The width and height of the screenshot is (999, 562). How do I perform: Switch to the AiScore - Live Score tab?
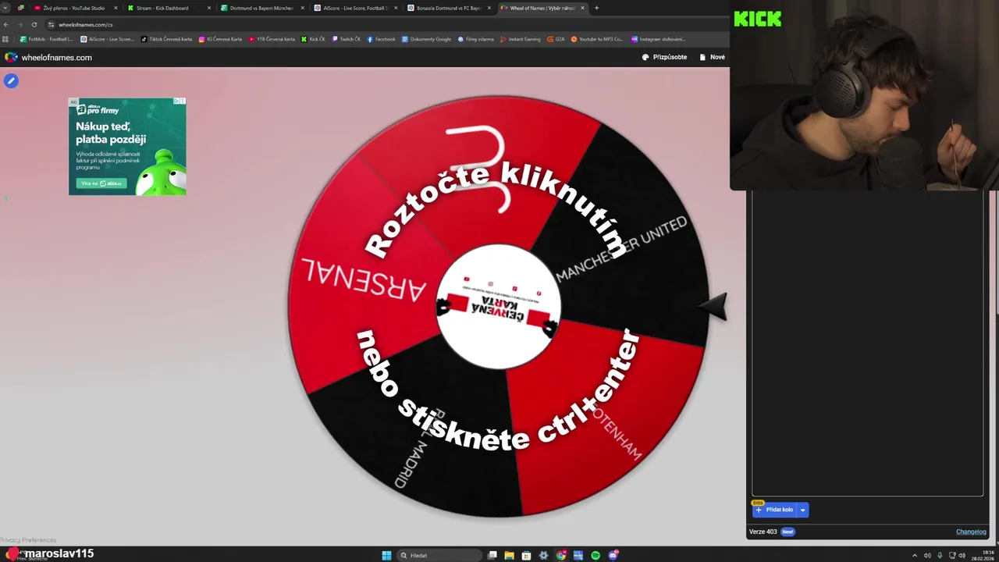pyautogui.click(x=355, y=8)
